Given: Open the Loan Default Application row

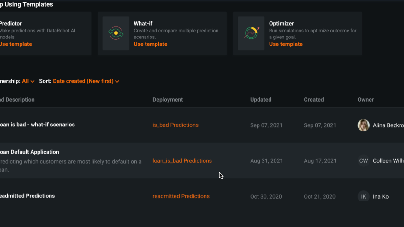Looking at the screenshot, I should tap(29, 152).
